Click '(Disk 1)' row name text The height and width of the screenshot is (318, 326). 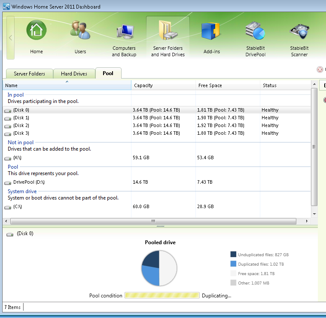[x=21, y=118]
